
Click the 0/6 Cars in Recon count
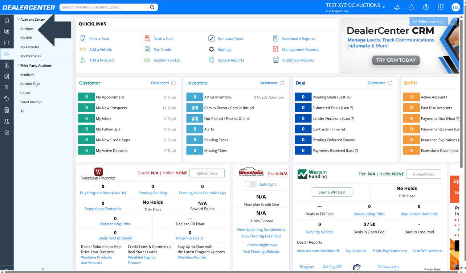pos(195,108)
